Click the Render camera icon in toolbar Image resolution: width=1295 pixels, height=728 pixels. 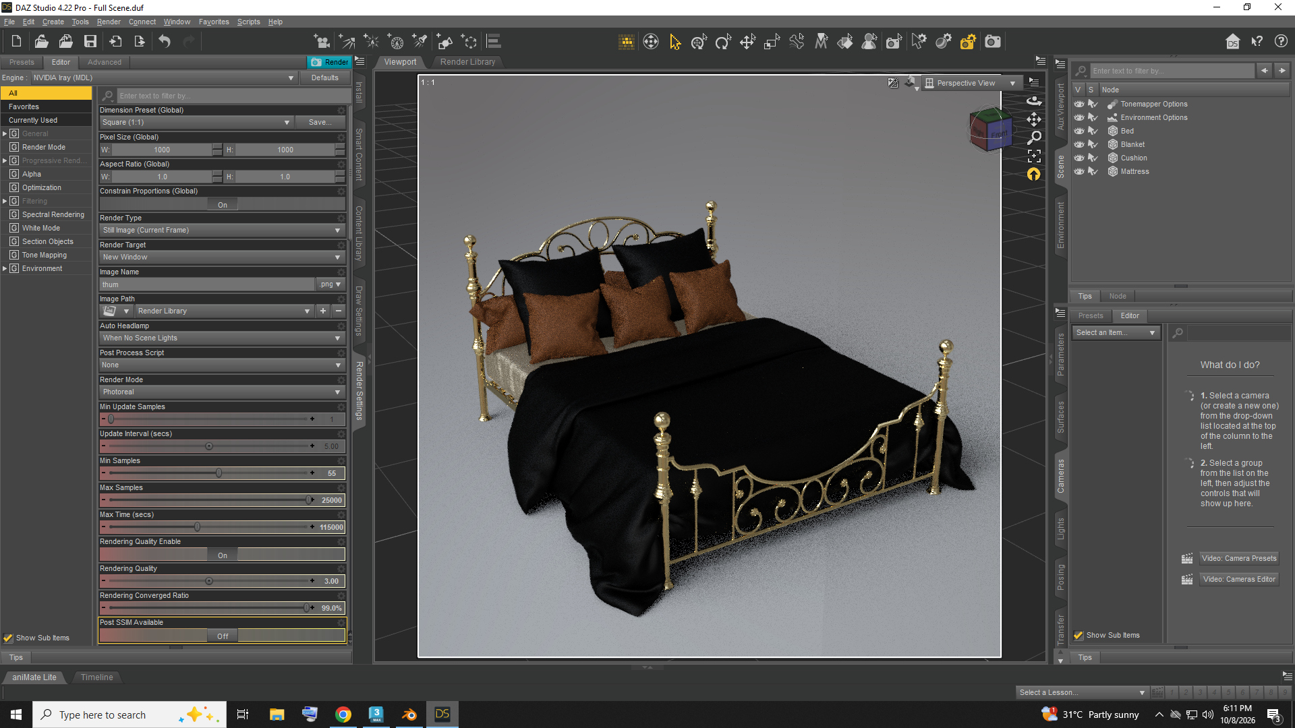pos(993,42)
